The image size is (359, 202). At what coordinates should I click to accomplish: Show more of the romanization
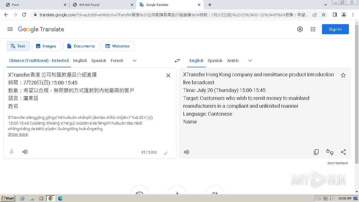[18, 134]
